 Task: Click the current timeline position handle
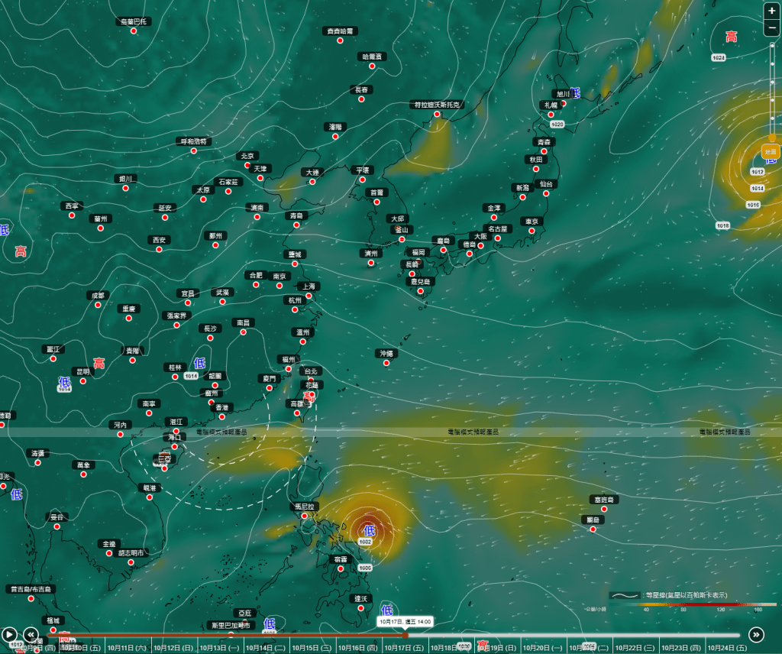405,635
